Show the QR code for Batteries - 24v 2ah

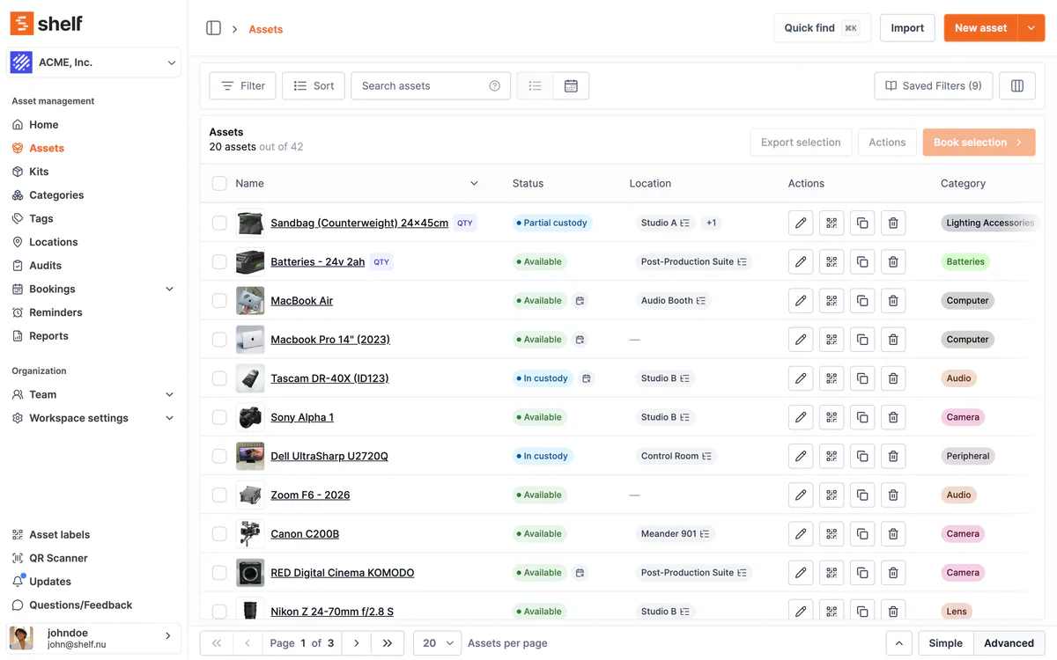pyautogui.click(x=832, y=261)
